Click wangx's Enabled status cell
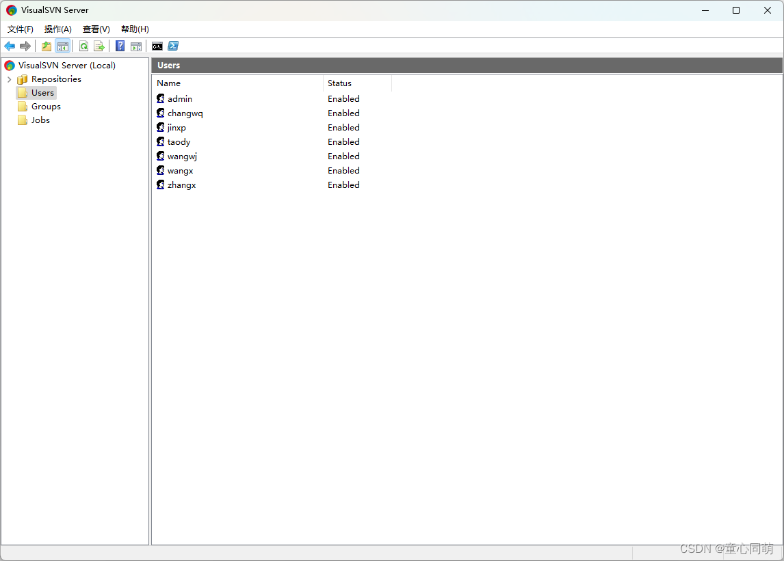784x561 pixels. tap(343, 170)
